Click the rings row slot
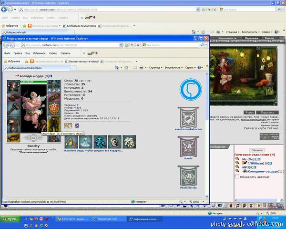Viewport: 286px width, 229px height. 54,91
